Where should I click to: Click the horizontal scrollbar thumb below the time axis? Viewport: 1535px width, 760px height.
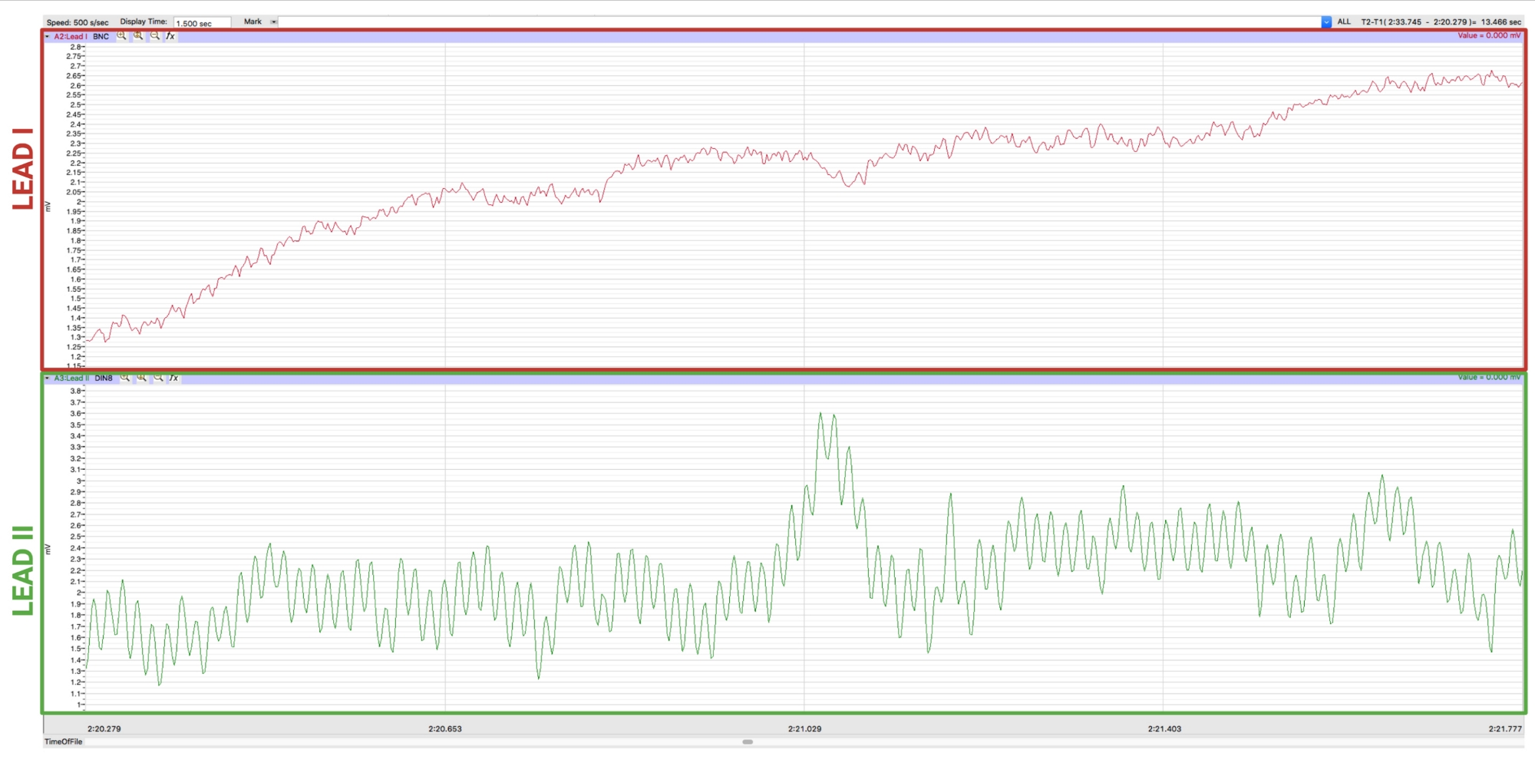click(748, 742)
